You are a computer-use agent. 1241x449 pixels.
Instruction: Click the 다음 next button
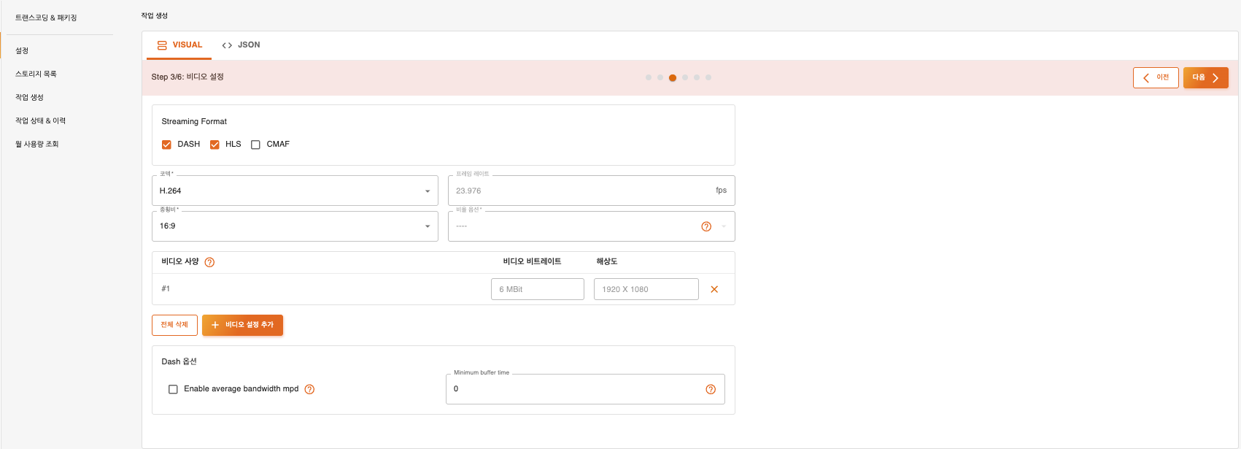coord(1205,77)
